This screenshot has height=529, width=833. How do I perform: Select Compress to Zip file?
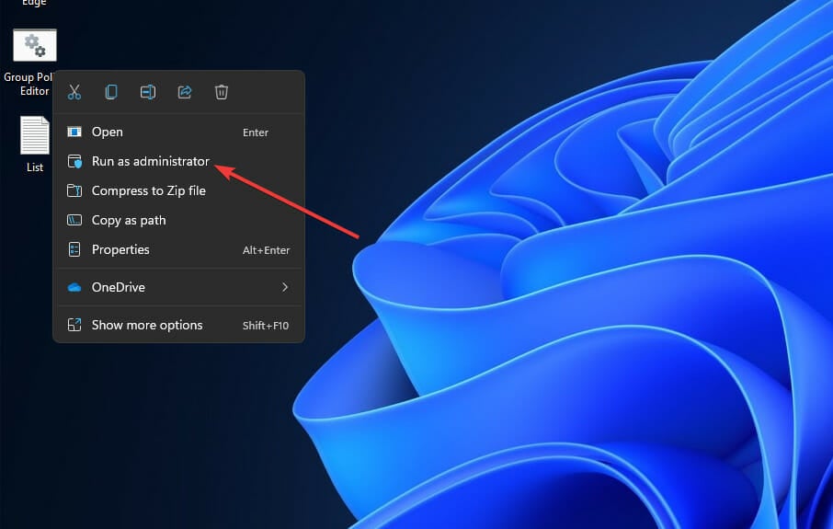click(179, 190)
